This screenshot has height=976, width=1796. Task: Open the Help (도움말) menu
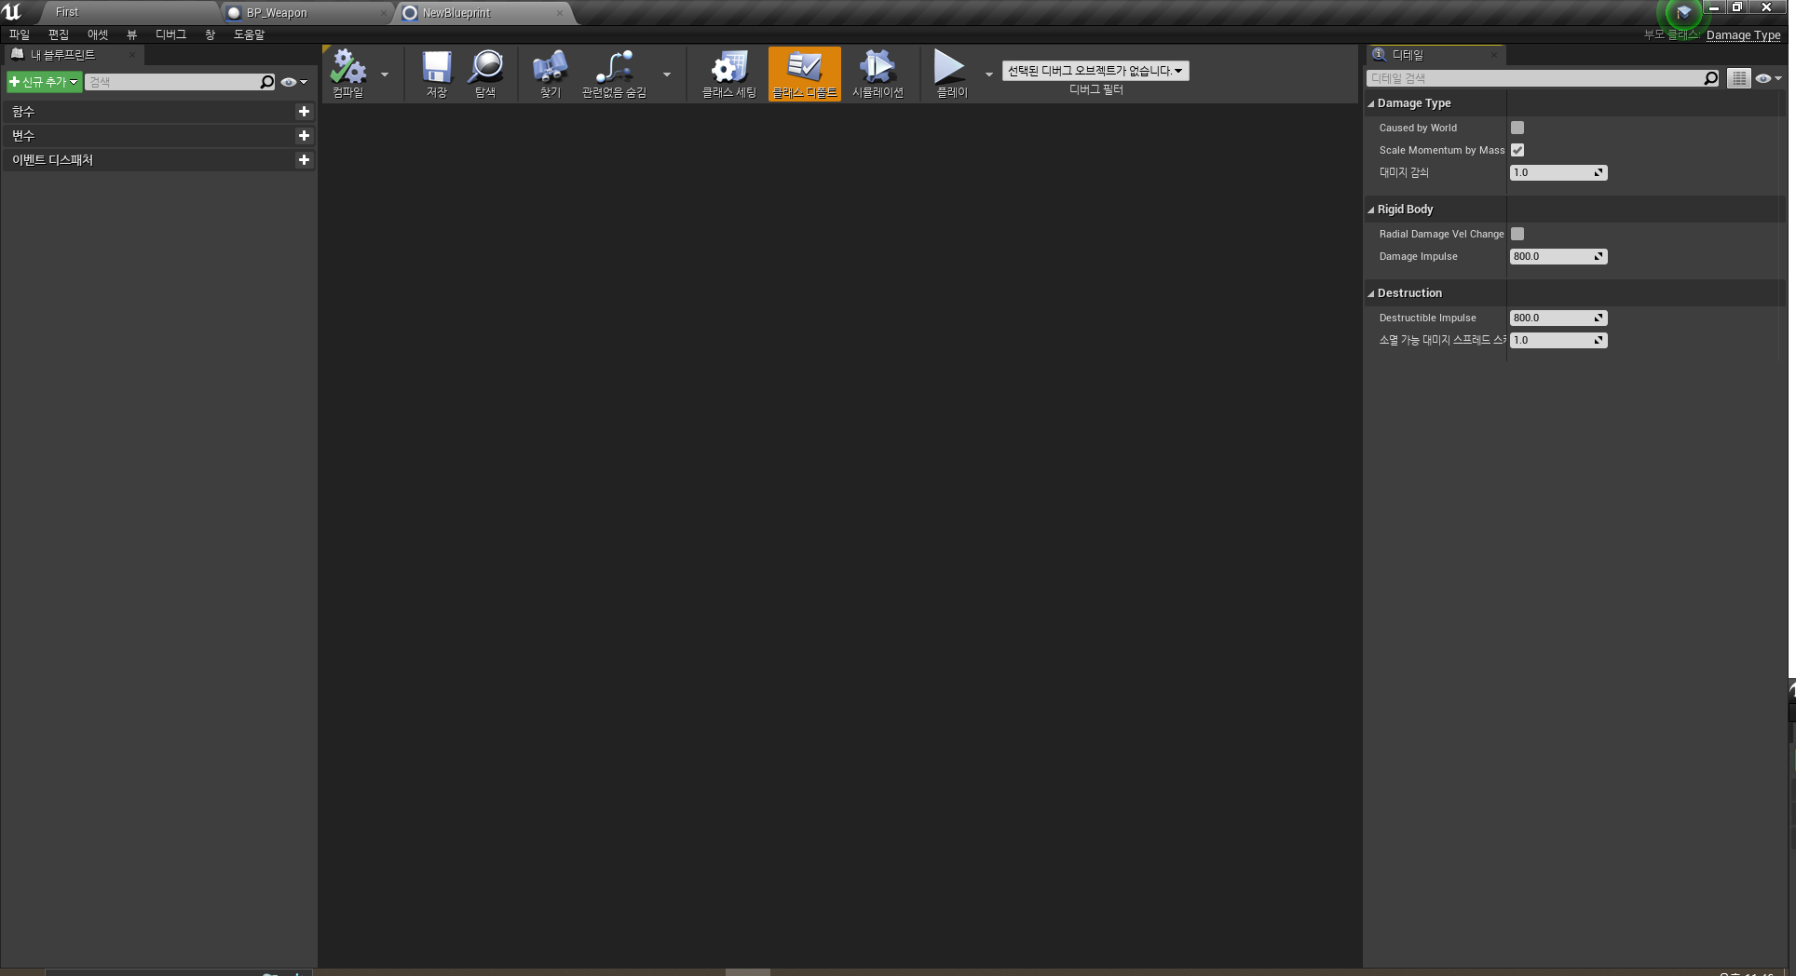point(249,34)
